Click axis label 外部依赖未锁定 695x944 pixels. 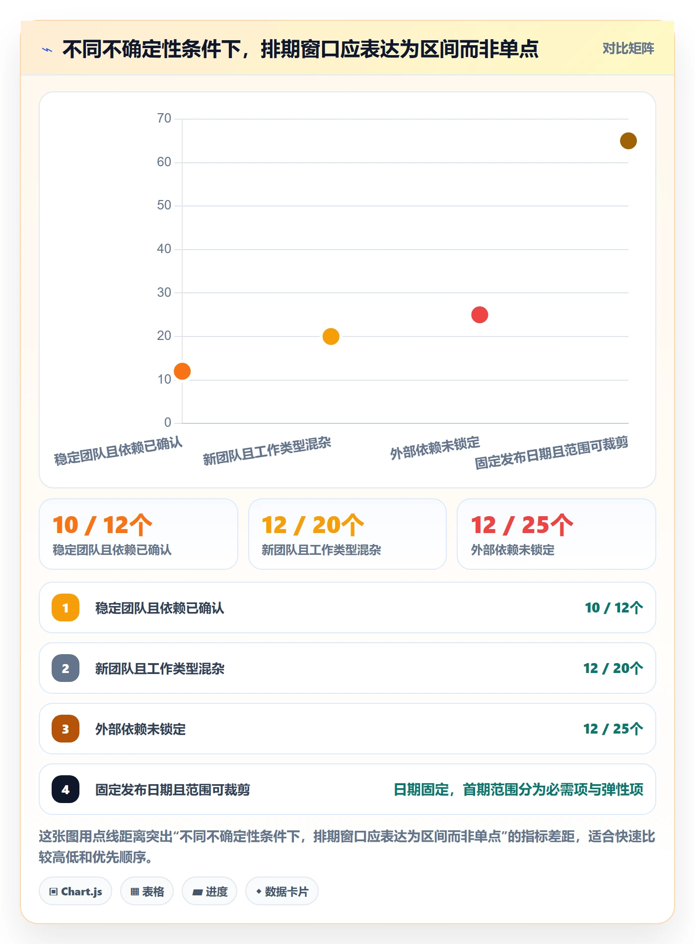pyautogui.click(x=435, y=448)
